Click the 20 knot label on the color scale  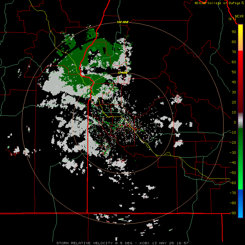(x=234, y=102)
